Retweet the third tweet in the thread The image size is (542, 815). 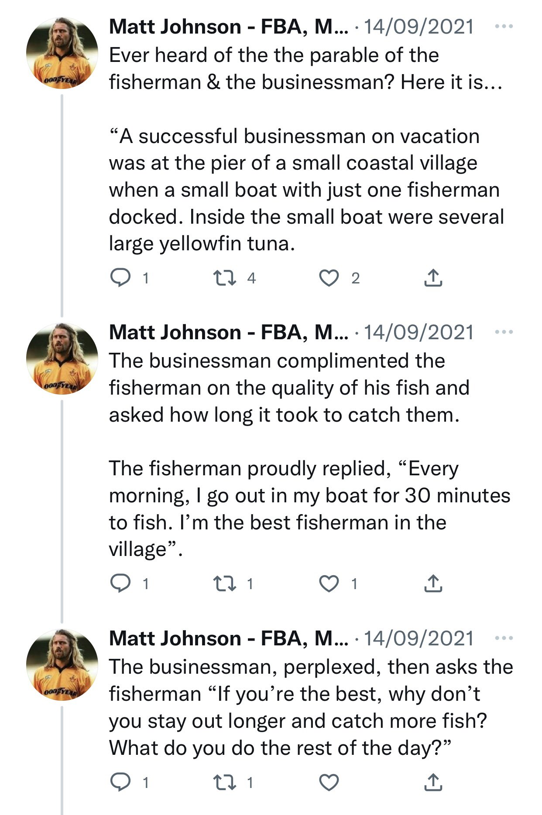(x=224, y=783)
